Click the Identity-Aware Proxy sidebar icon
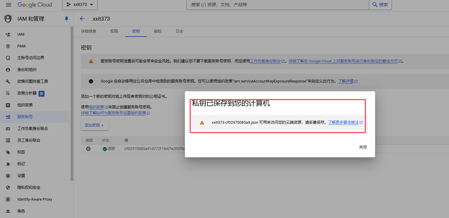449x218 pixels. tap(8, 199)
